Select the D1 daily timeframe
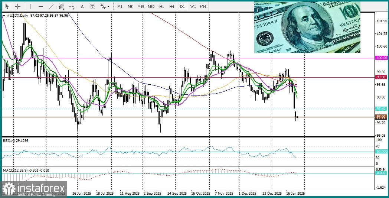This screenshot has width=389, height=198. [x=182, y=6]
